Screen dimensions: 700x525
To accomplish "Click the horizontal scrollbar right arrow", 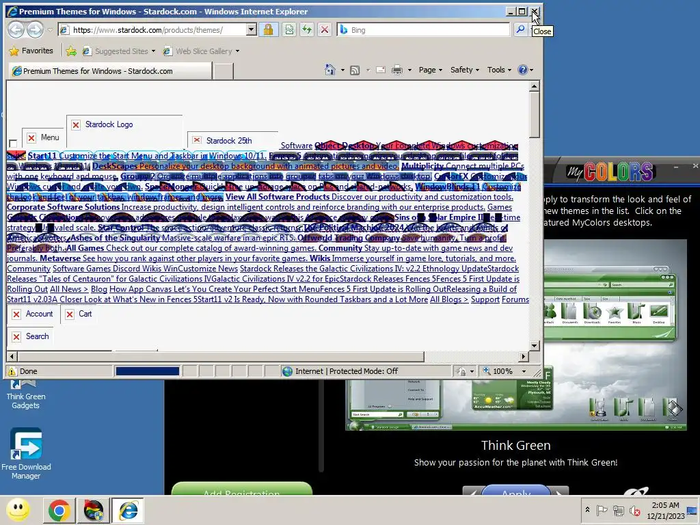I will pos(524,356).
